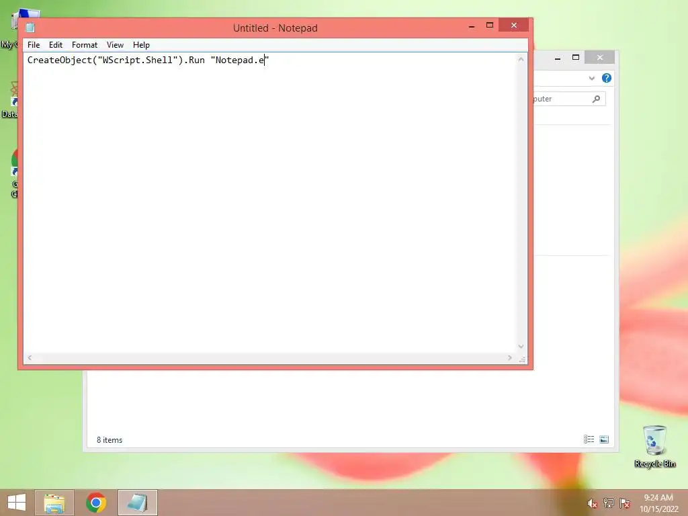Click the Notepad horizontal scroll right arrow
Viewport: 688px width, 516px height.
[x=509, y=357]
